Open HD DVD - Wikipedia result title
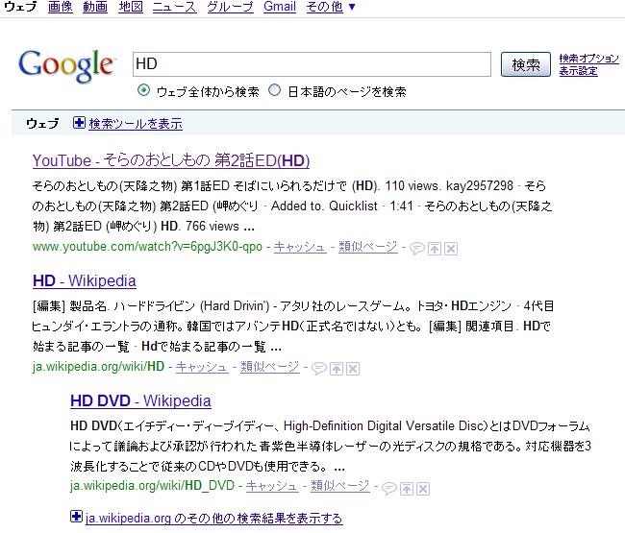This screenshot has height=533, width=625. 140,400
